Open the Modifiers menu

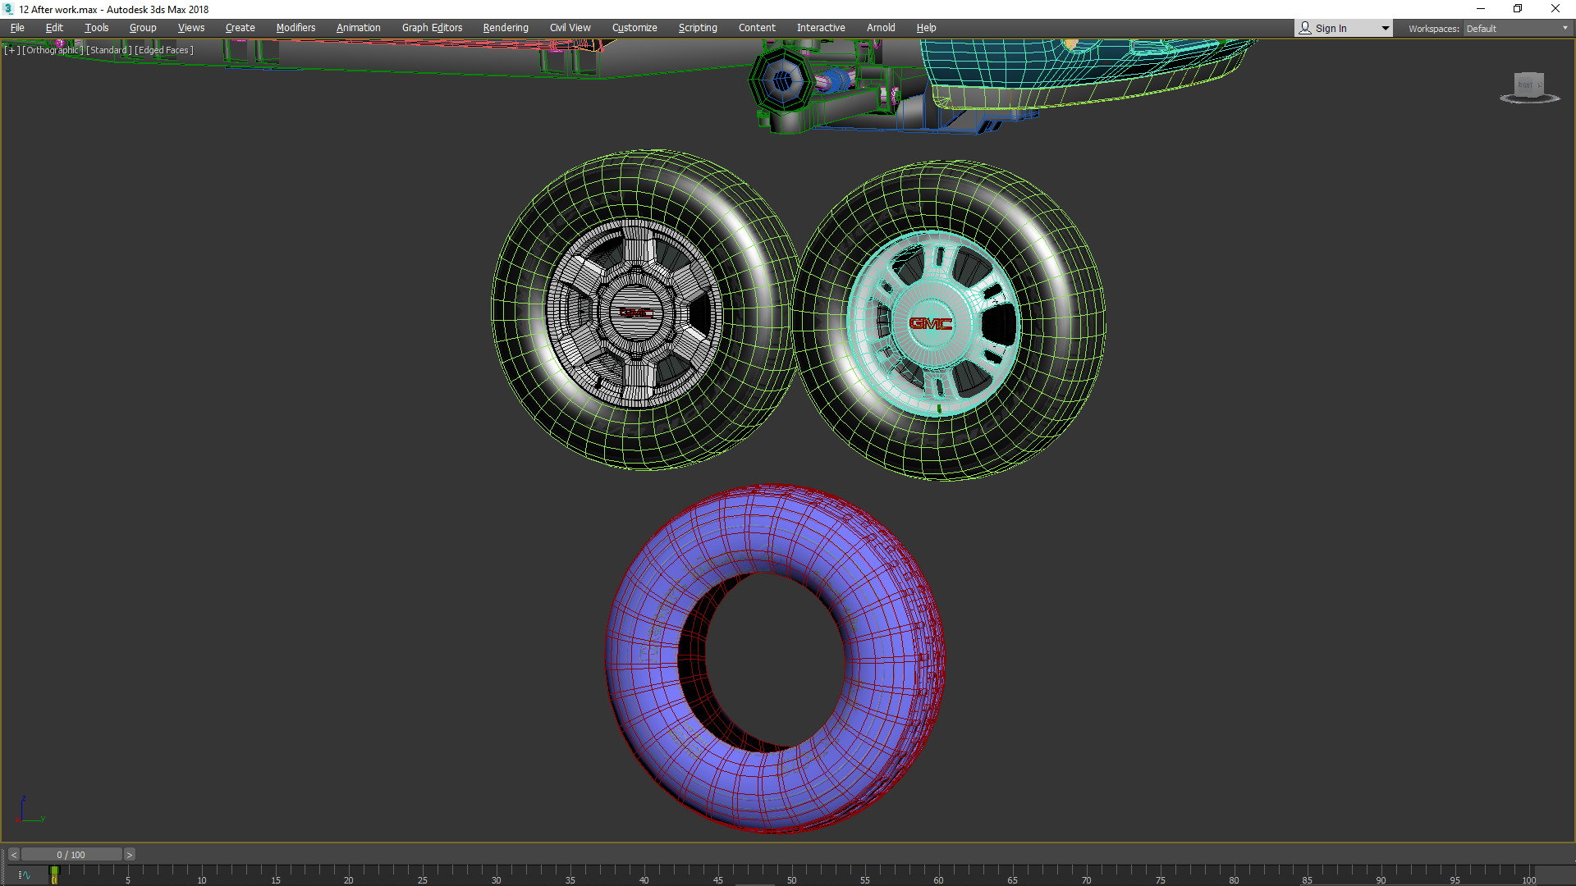tap(295, 28)
